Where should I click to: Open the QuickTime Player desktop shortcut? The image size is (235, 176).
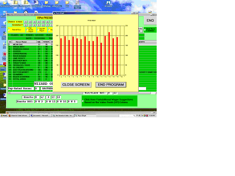pos(78,4)
